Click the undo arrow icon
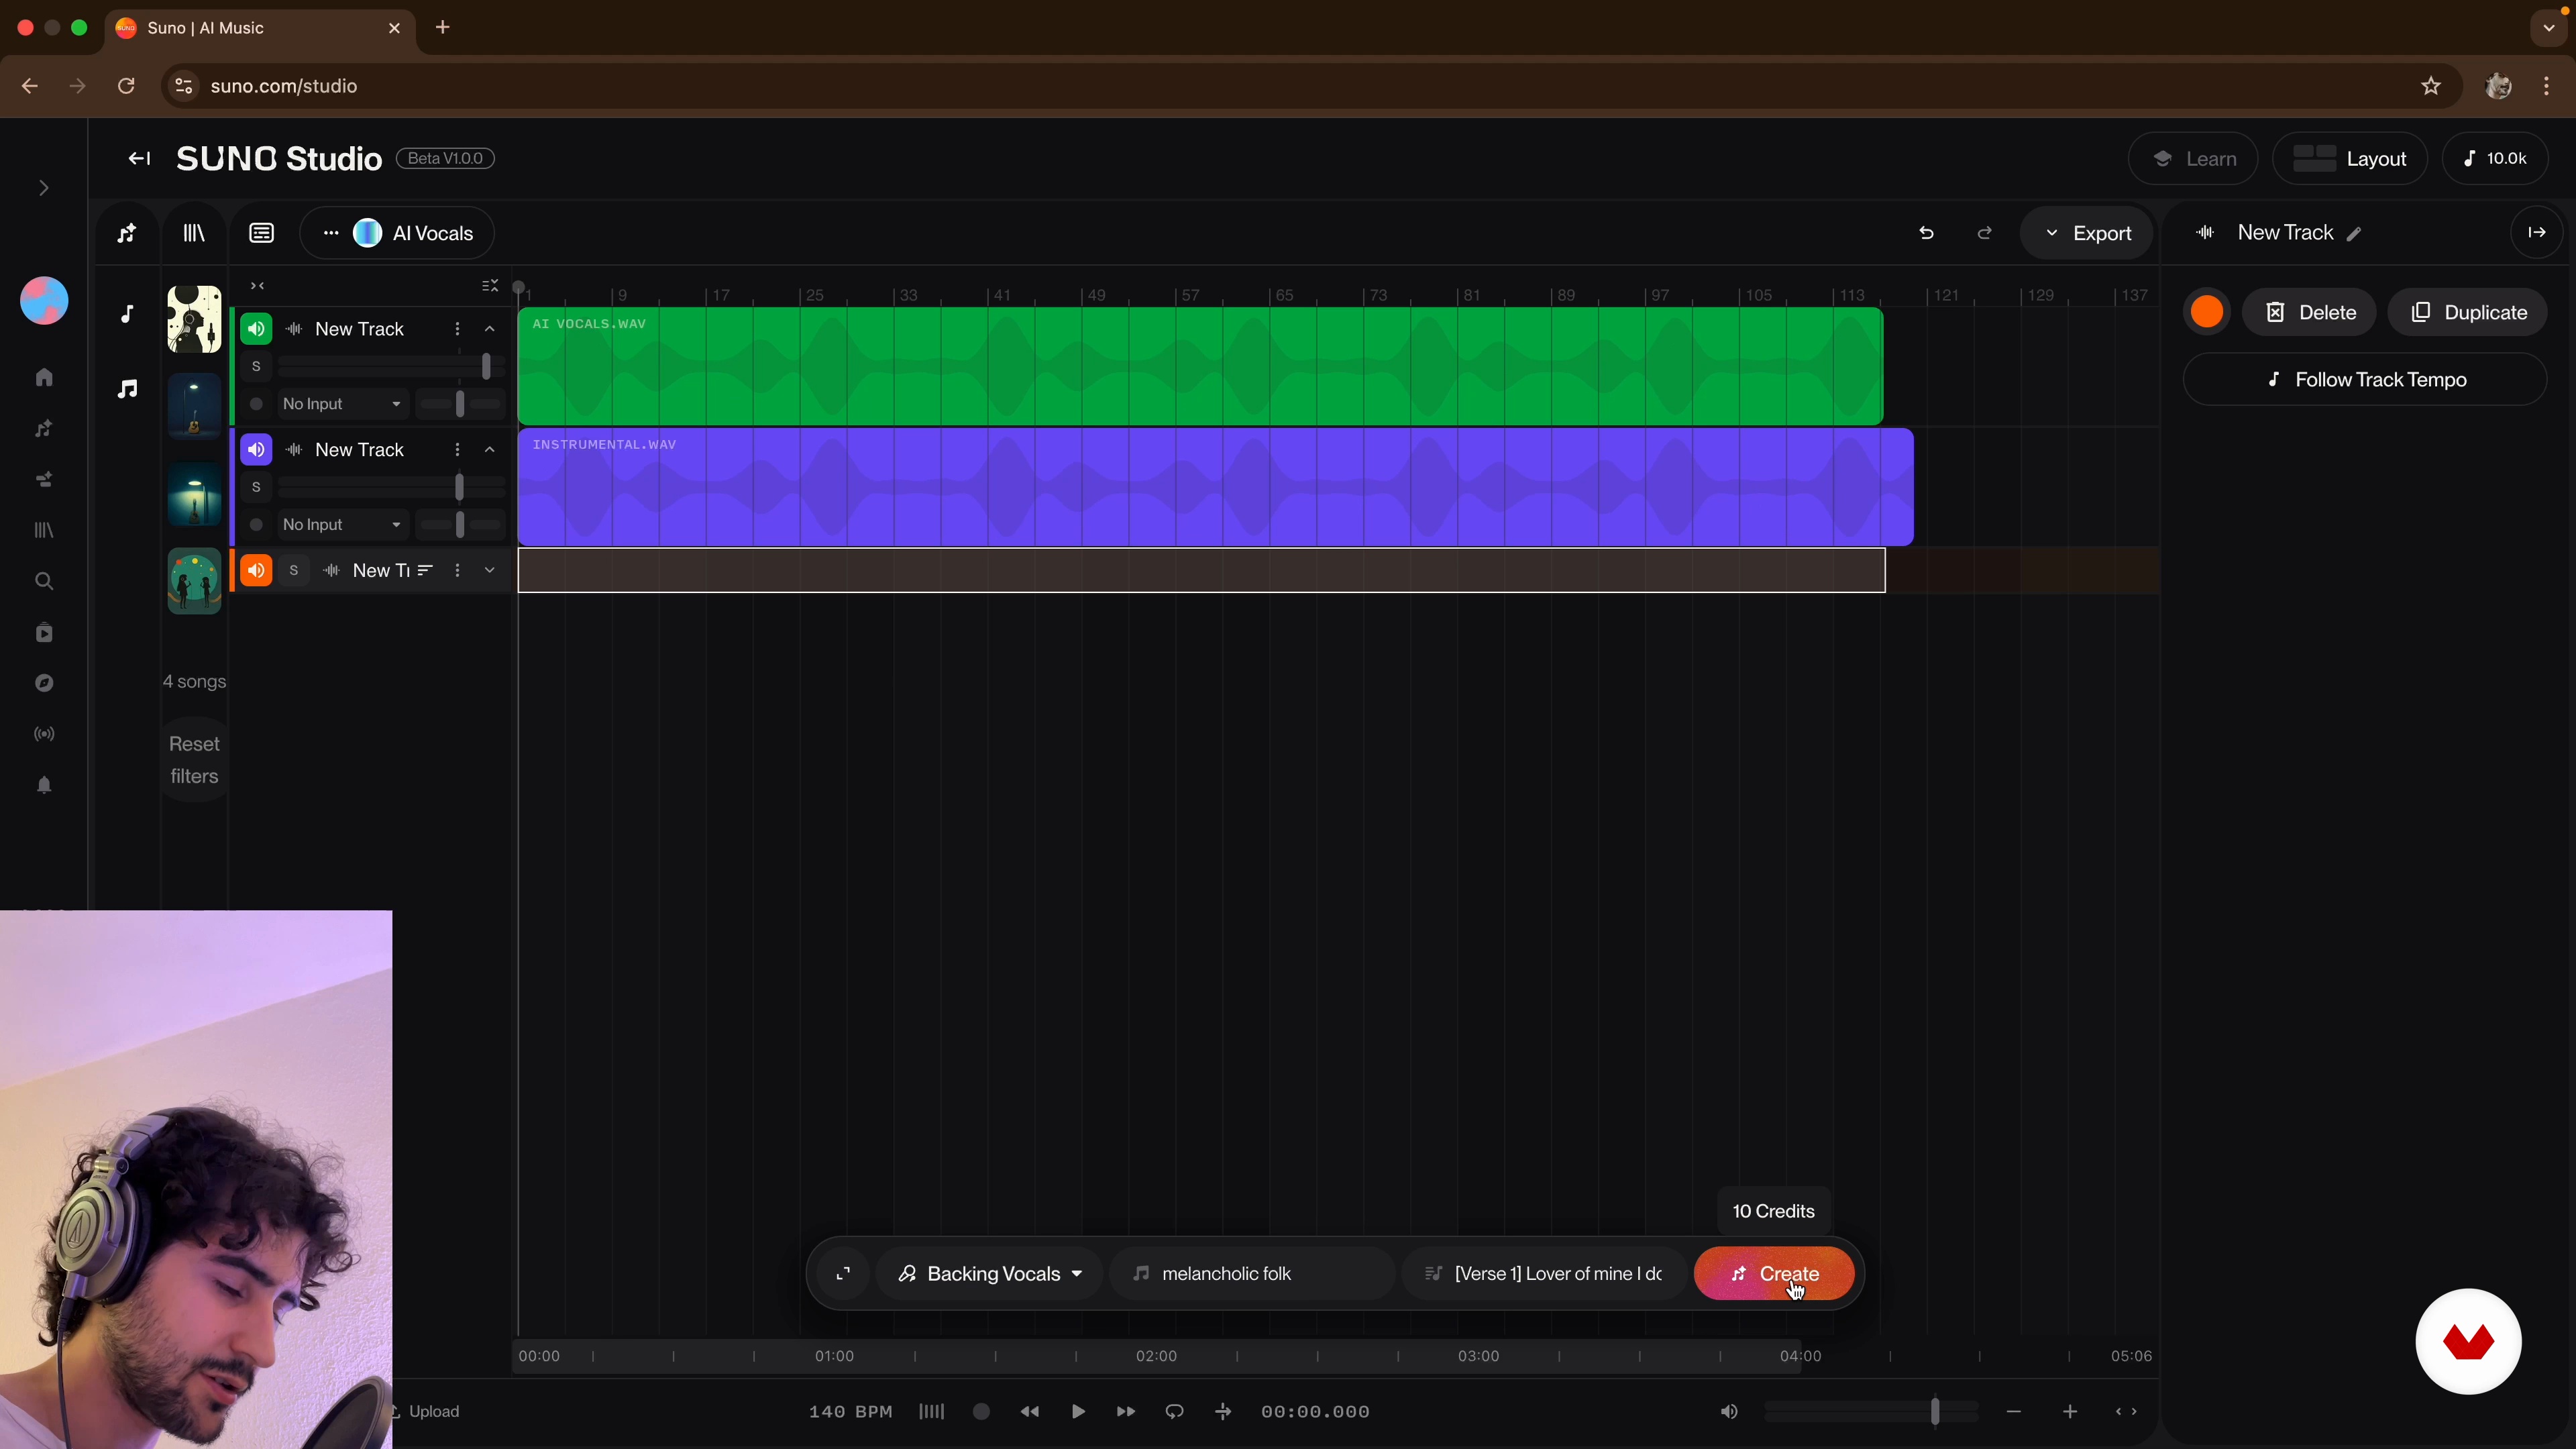This screenshot has width=2576, height=1449. coord(1926,233)
